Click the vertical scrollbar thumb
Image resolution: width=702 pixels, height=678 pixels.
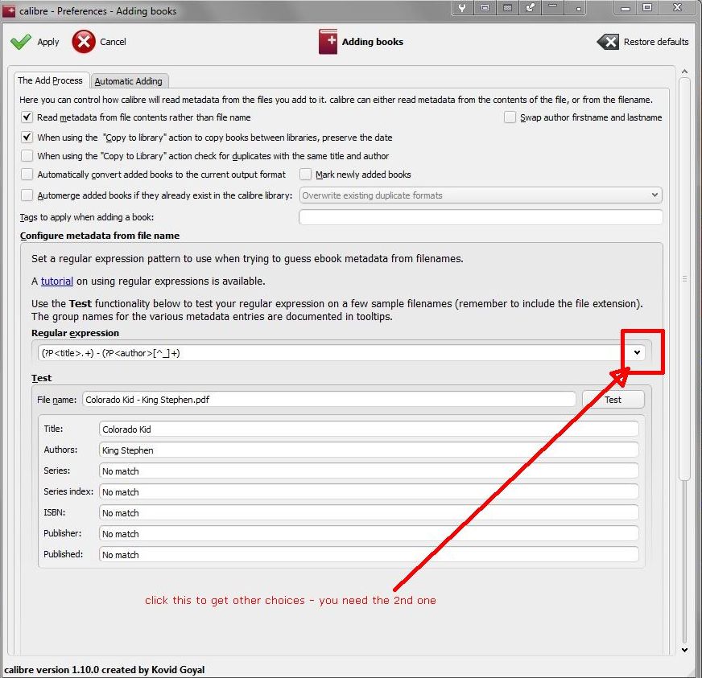(x=684, y=279)
